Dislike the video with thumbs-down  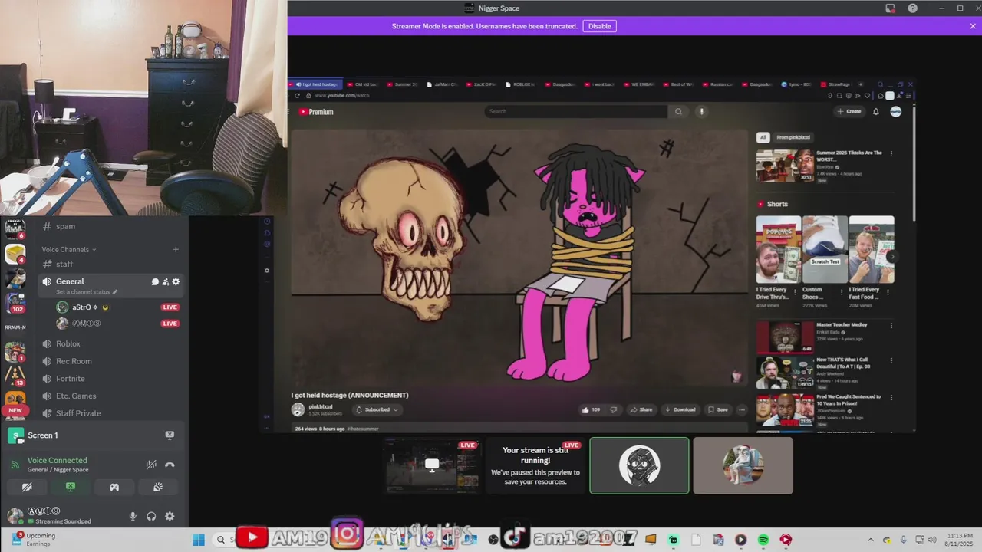613,409
